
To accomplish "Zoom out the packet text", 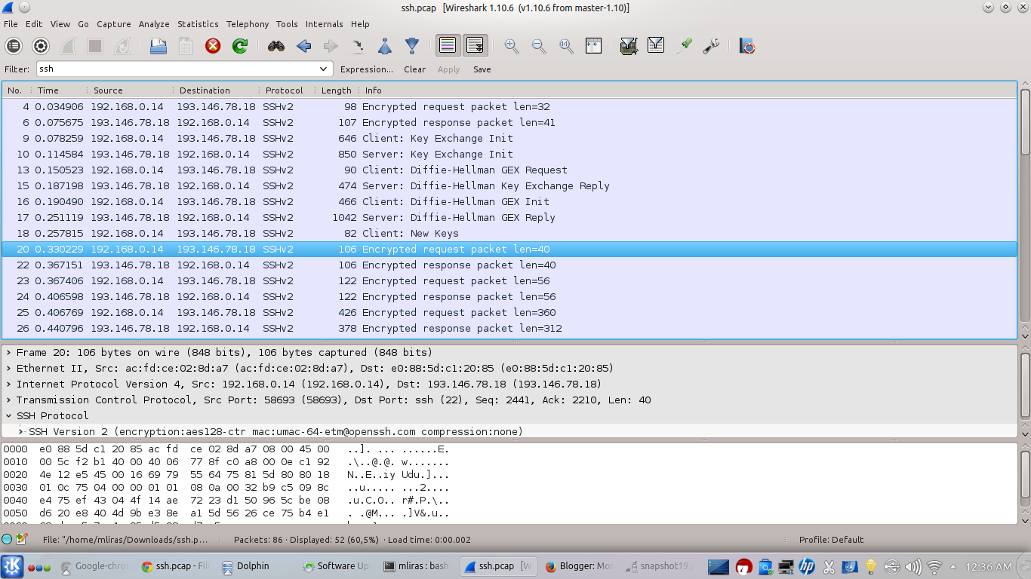I will pos(539,46).
